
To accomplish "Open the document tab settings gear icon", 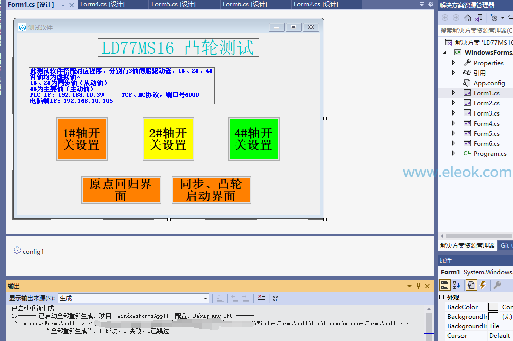I will (x=431, y=4).
